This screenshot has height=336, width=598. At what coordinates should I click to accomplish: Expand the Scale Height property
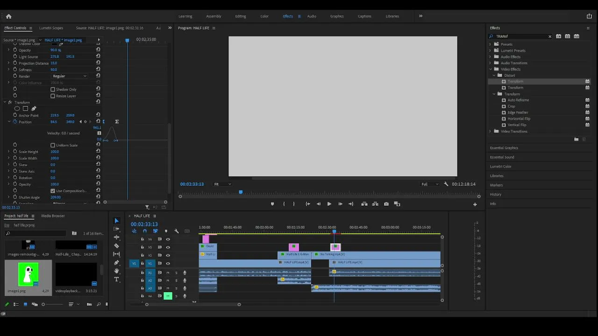pos(8,152)
